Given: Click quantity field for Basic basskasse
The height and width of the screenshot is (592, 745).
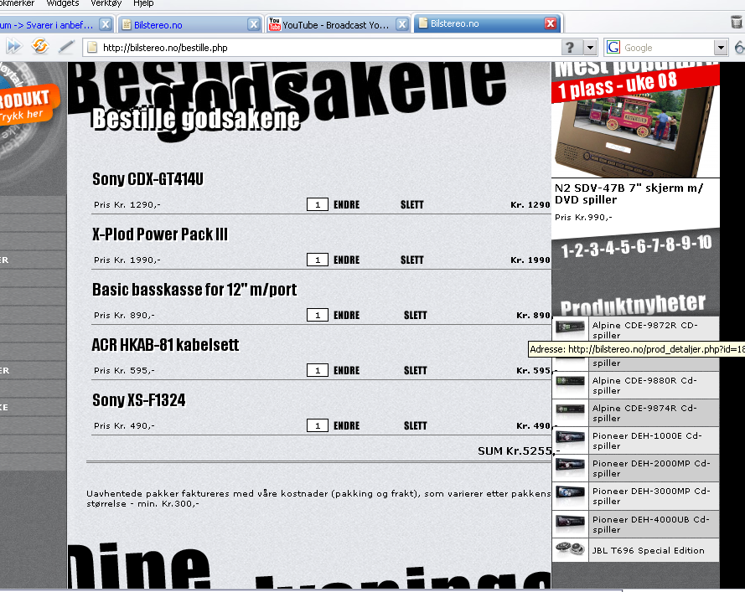Looking at the screenshot, I should 318,315.
